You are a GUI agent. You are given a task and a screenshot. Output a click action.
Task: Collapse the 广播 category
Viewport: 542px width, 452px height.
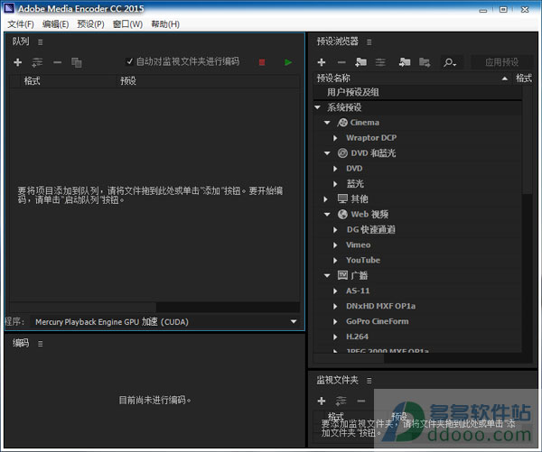click(x=327, y=275)
